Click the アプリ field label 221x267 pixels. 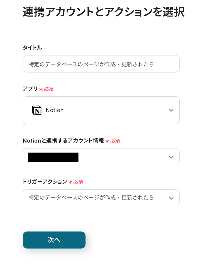click(30, 89)
